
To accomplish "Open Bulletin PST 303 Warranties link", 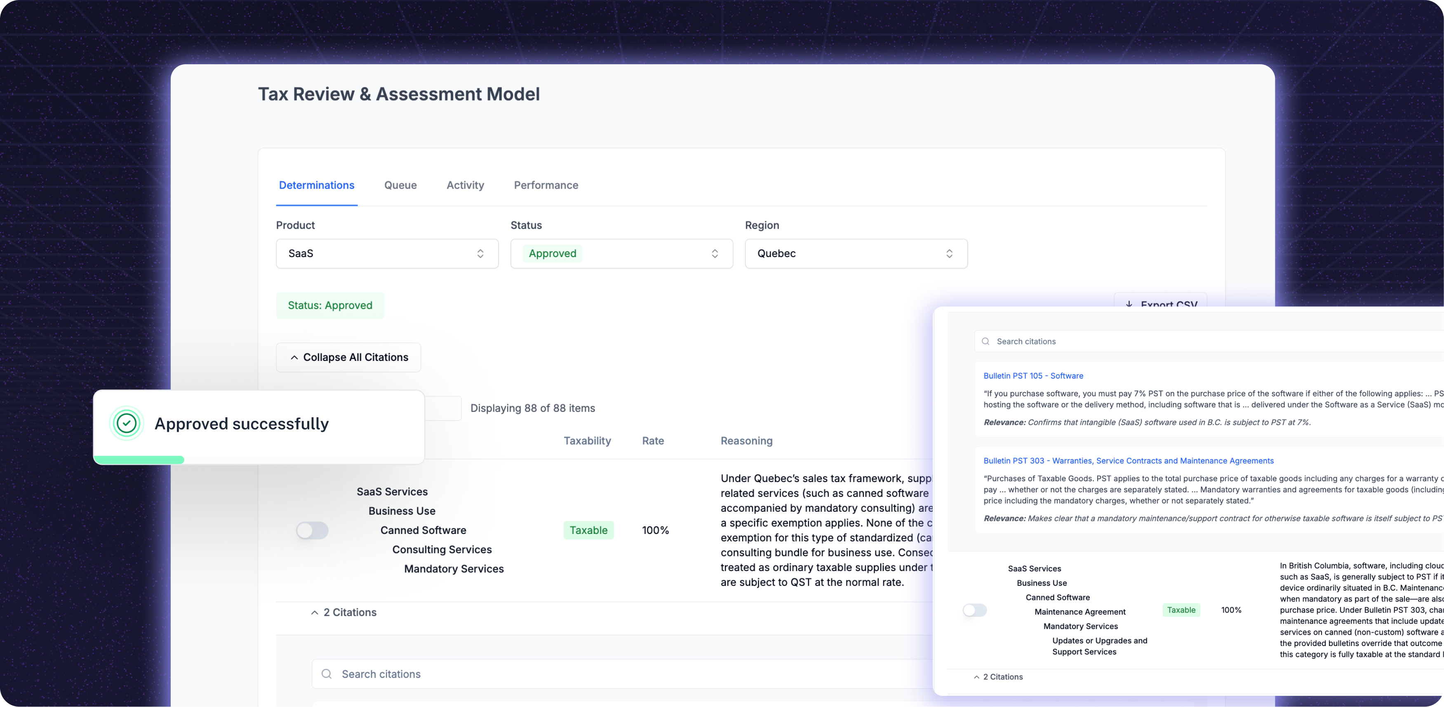I will click(x=1128, y=461).
